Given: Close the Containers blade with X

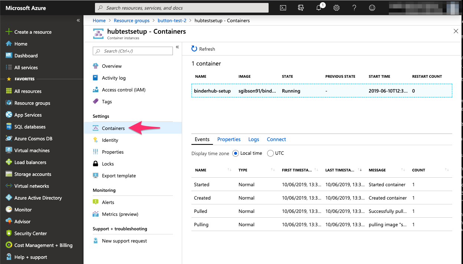Looking at the screenshot, I should (x=456, y=31).
